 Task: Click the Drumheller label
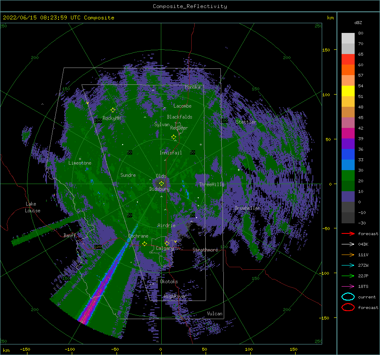point(247,208)
